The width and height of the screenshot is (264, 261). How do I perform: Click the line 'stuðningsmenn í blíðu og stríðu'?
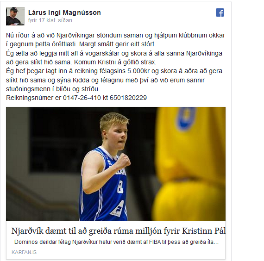tap(53, 89)
